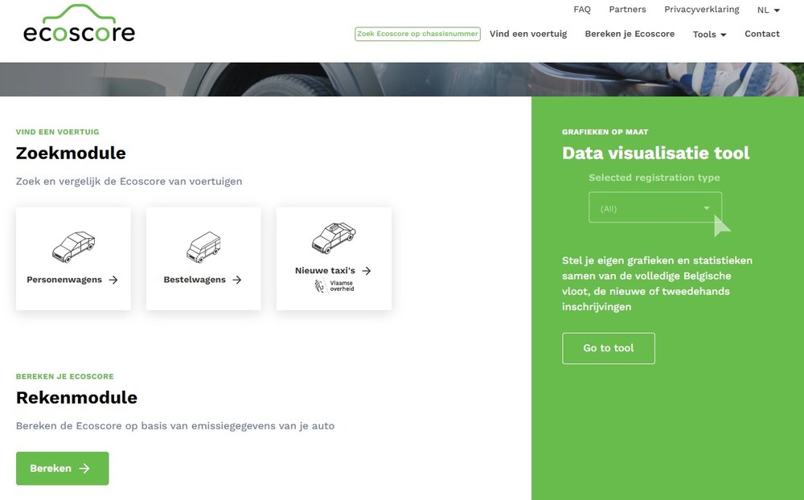Click the arrow next to Personenwagens
The width and height of the screenshot is (804, 500).
(115, 280)
